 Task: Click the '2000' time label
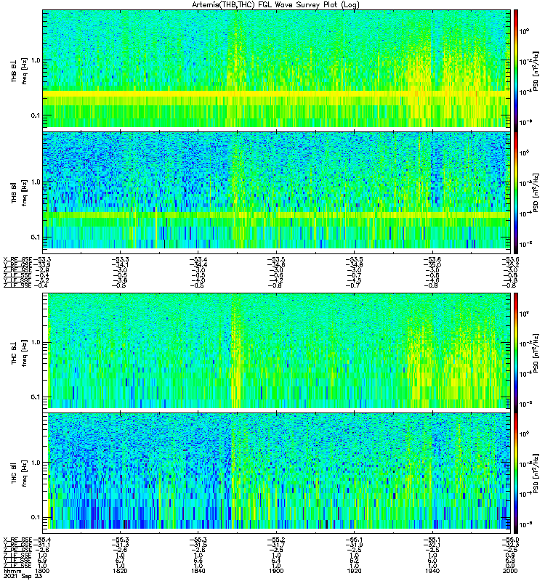[510, 571]
